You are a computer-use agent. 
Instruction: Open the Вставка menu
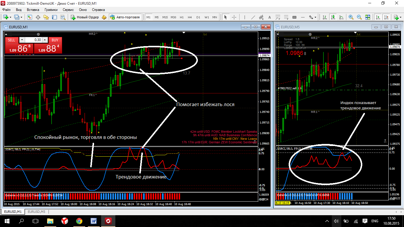click(x=33, y=9)
